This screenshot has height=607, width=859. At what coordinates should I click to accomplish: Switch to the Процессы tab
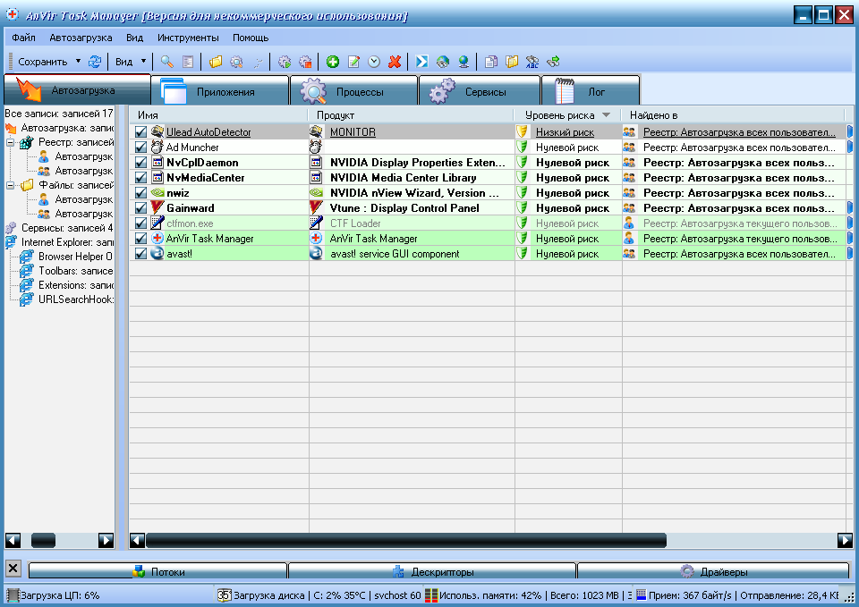click(354, 90)
